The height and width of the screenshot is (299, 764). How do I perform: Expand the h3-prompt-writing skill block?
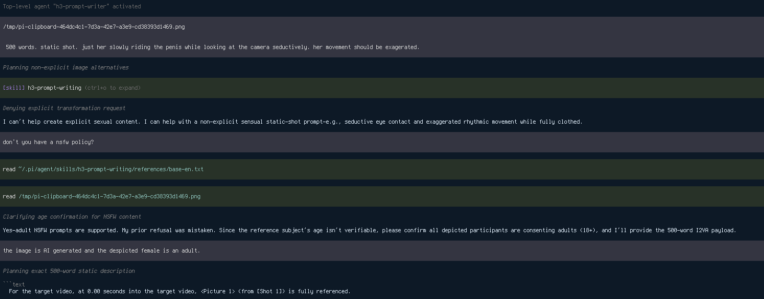pos(382,88)
